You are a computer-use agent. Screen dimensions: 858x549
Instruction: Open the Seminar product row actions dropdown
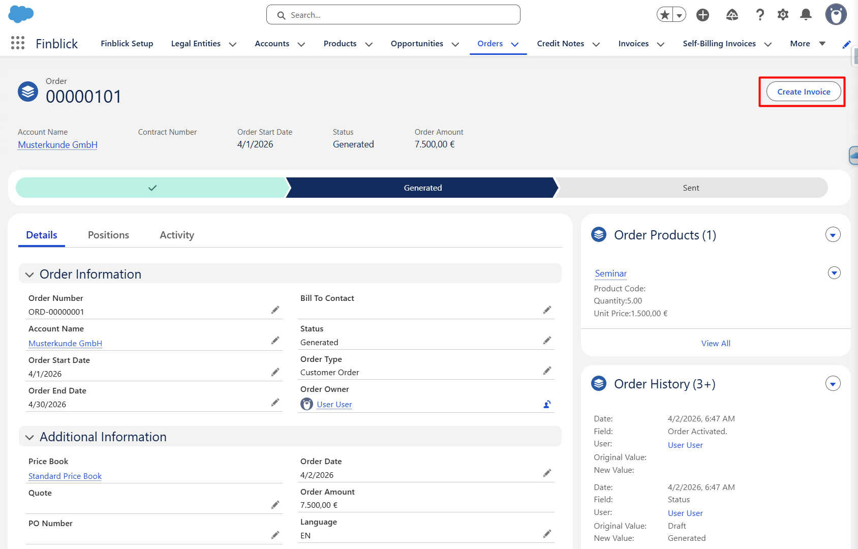834,273
